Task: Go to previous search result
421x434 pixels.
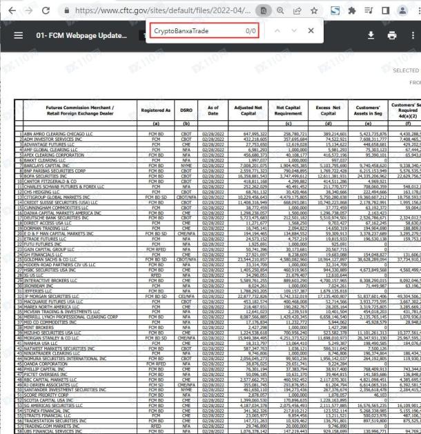Action: point(277,30)
